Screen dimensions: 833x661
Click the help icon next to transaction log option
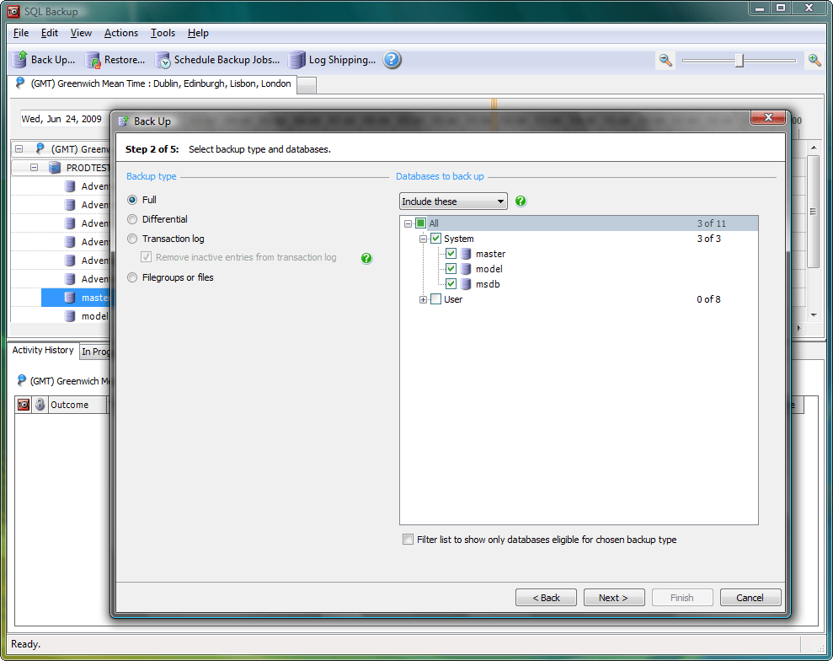pyautogui.click(x=366, y=258)
